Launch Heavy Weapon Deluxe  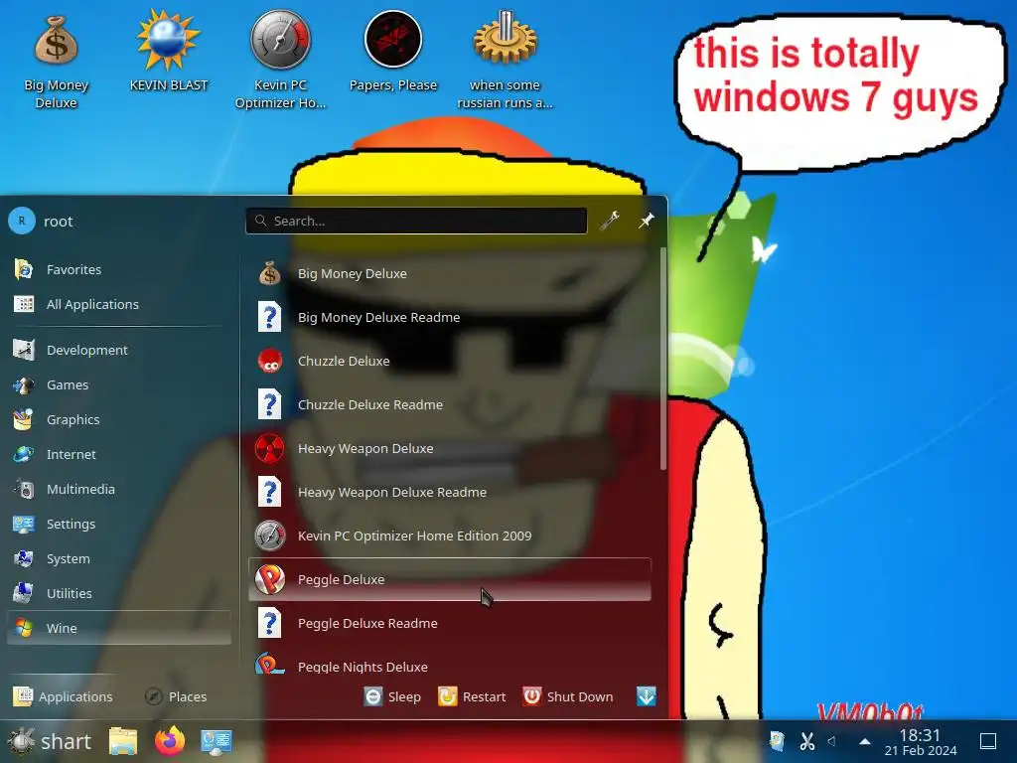point(450,448)
